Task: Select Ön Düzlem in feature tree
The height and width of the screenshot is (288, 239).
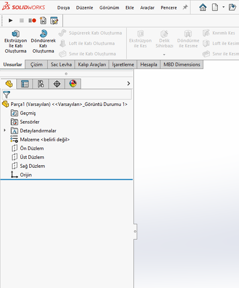Action: click(x=32, y=148)
